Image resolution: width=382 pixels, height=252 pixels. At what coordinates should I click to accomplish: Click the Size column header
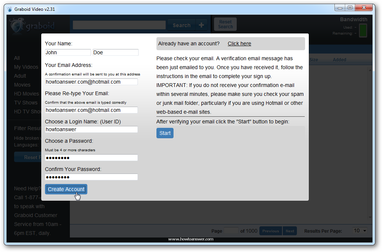[314, 60]
